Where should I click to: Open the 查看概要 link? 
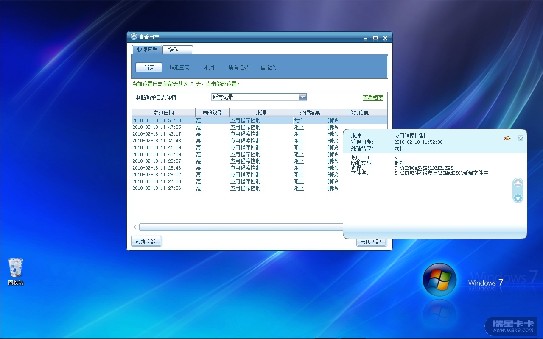pyautogui.click(x=373, y=98)
